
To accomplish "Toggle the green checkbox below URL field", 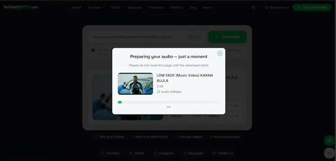I will coord(93,50).
